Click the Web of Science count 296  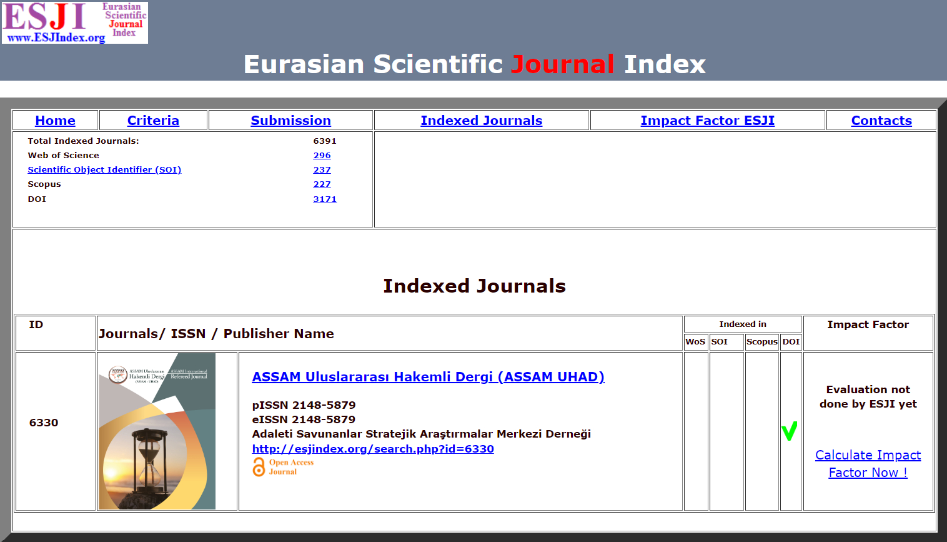322,156
